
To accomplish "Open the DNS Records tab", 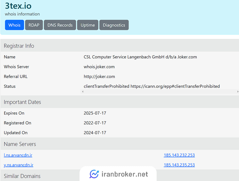I will click(x=60, y=25).
